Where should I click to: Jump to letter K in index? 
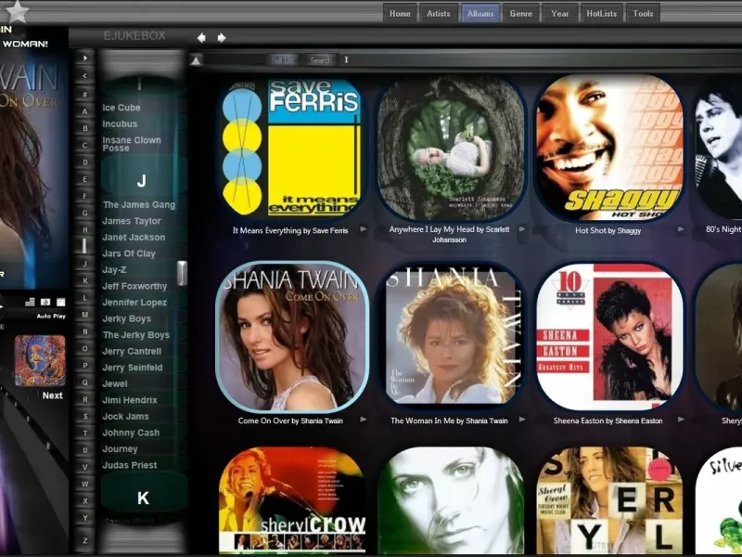[x=85, y=281]
